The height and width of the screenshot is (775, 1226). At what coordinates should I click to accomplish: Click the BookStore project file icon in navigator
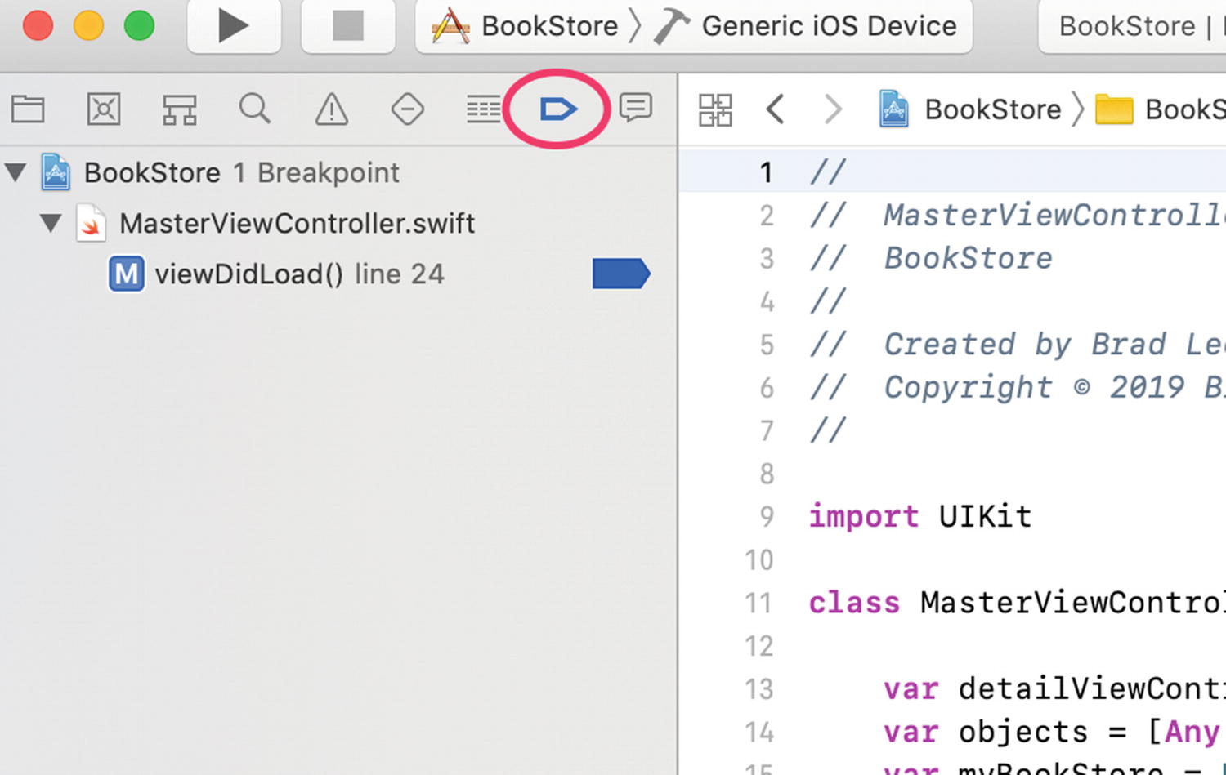[x=56, y=172]
